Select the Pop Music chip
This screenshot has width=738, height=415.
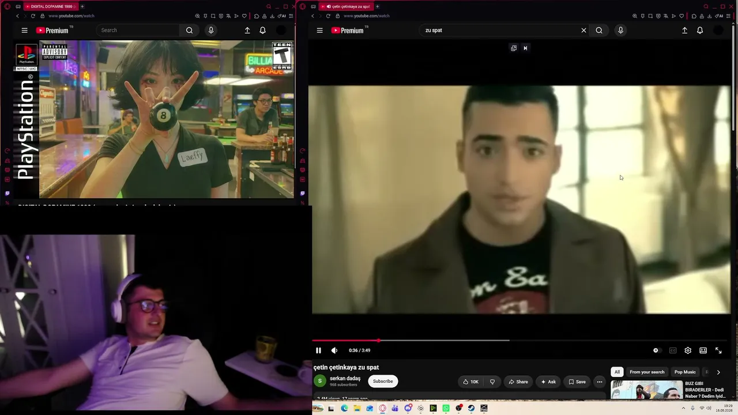685,372
